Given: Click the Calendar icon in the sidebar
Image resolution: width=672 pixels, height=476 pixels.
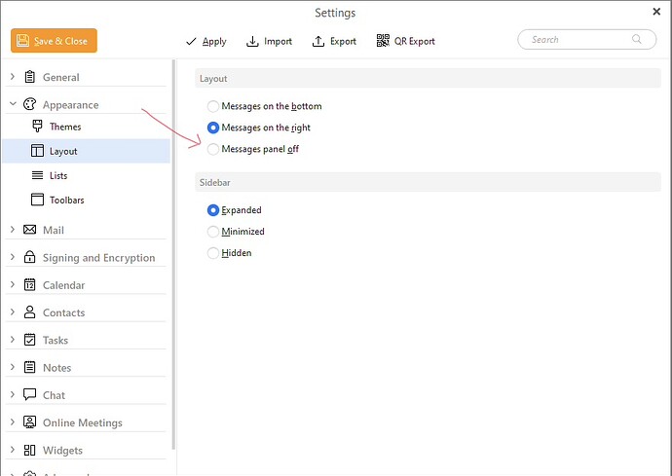Looking at the screenshot, I should pos(29,285).
